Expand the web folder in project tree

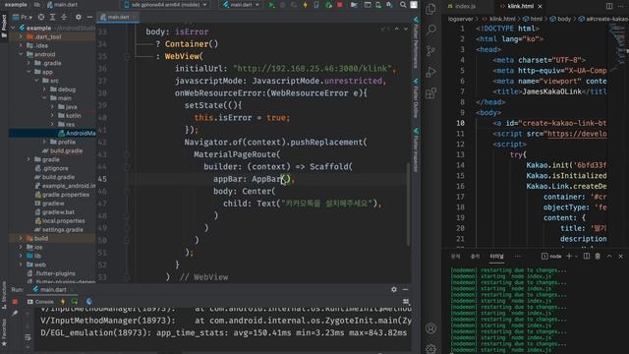(x=21, y=265)
